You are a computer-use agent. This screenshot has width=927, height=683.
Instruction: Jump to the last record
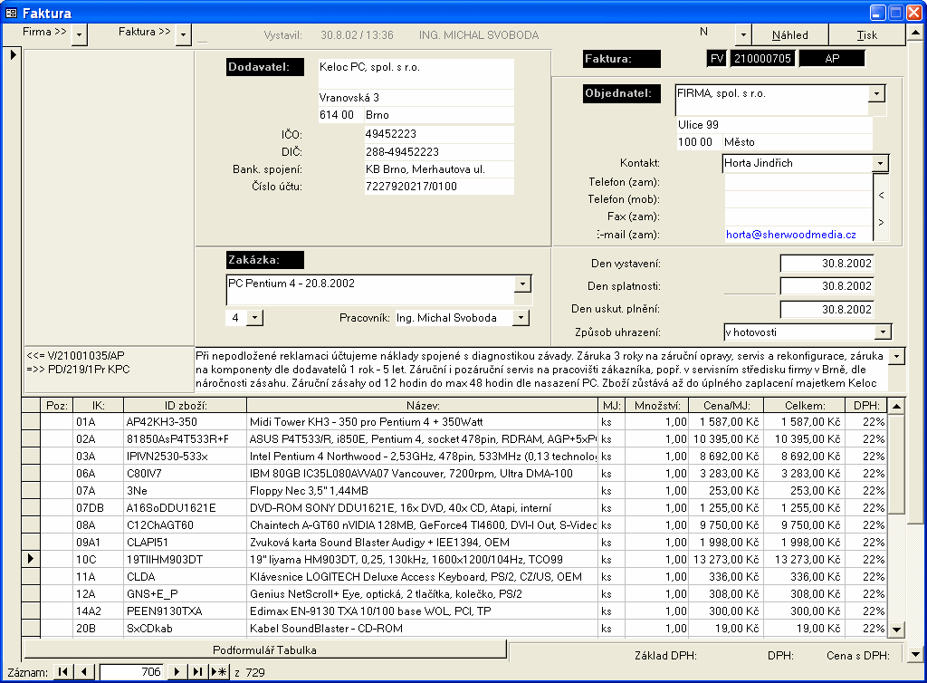[197, 671]
